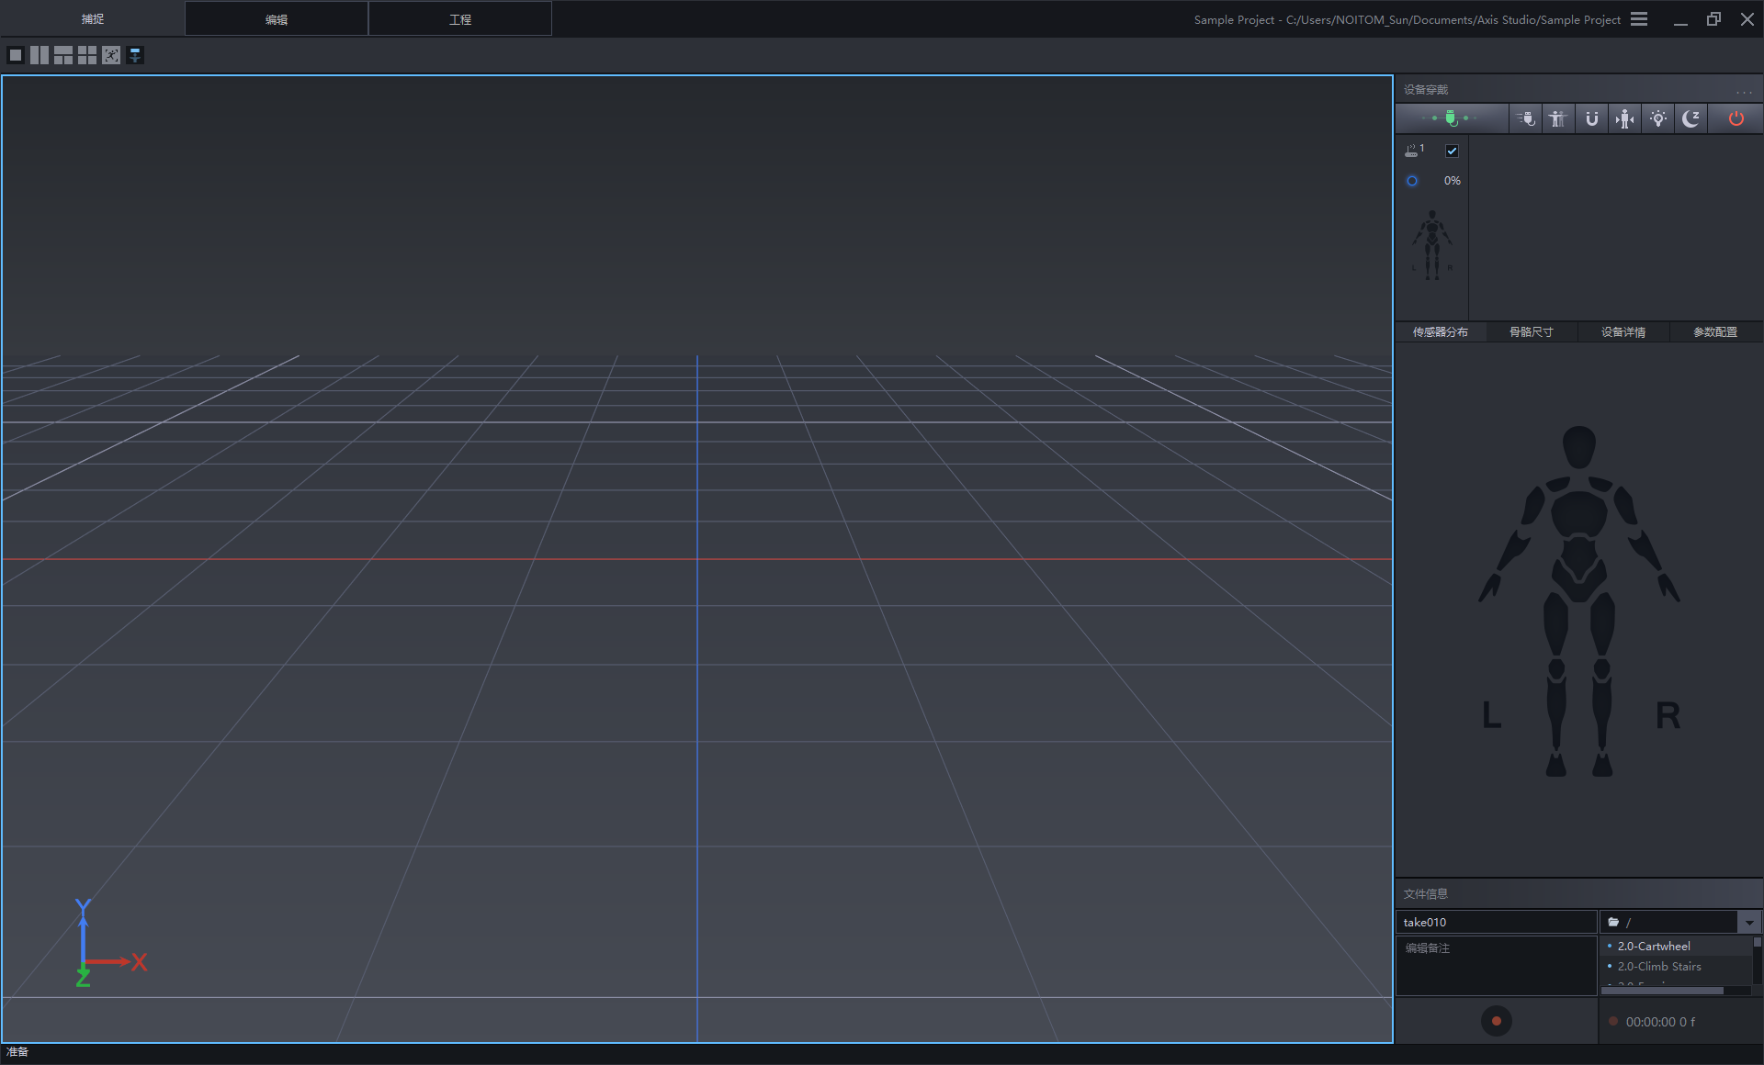This screenshot has width=1764, height=1065.
Task: Select the two-column viewport layout icon
Action: [x=40, y=55]
